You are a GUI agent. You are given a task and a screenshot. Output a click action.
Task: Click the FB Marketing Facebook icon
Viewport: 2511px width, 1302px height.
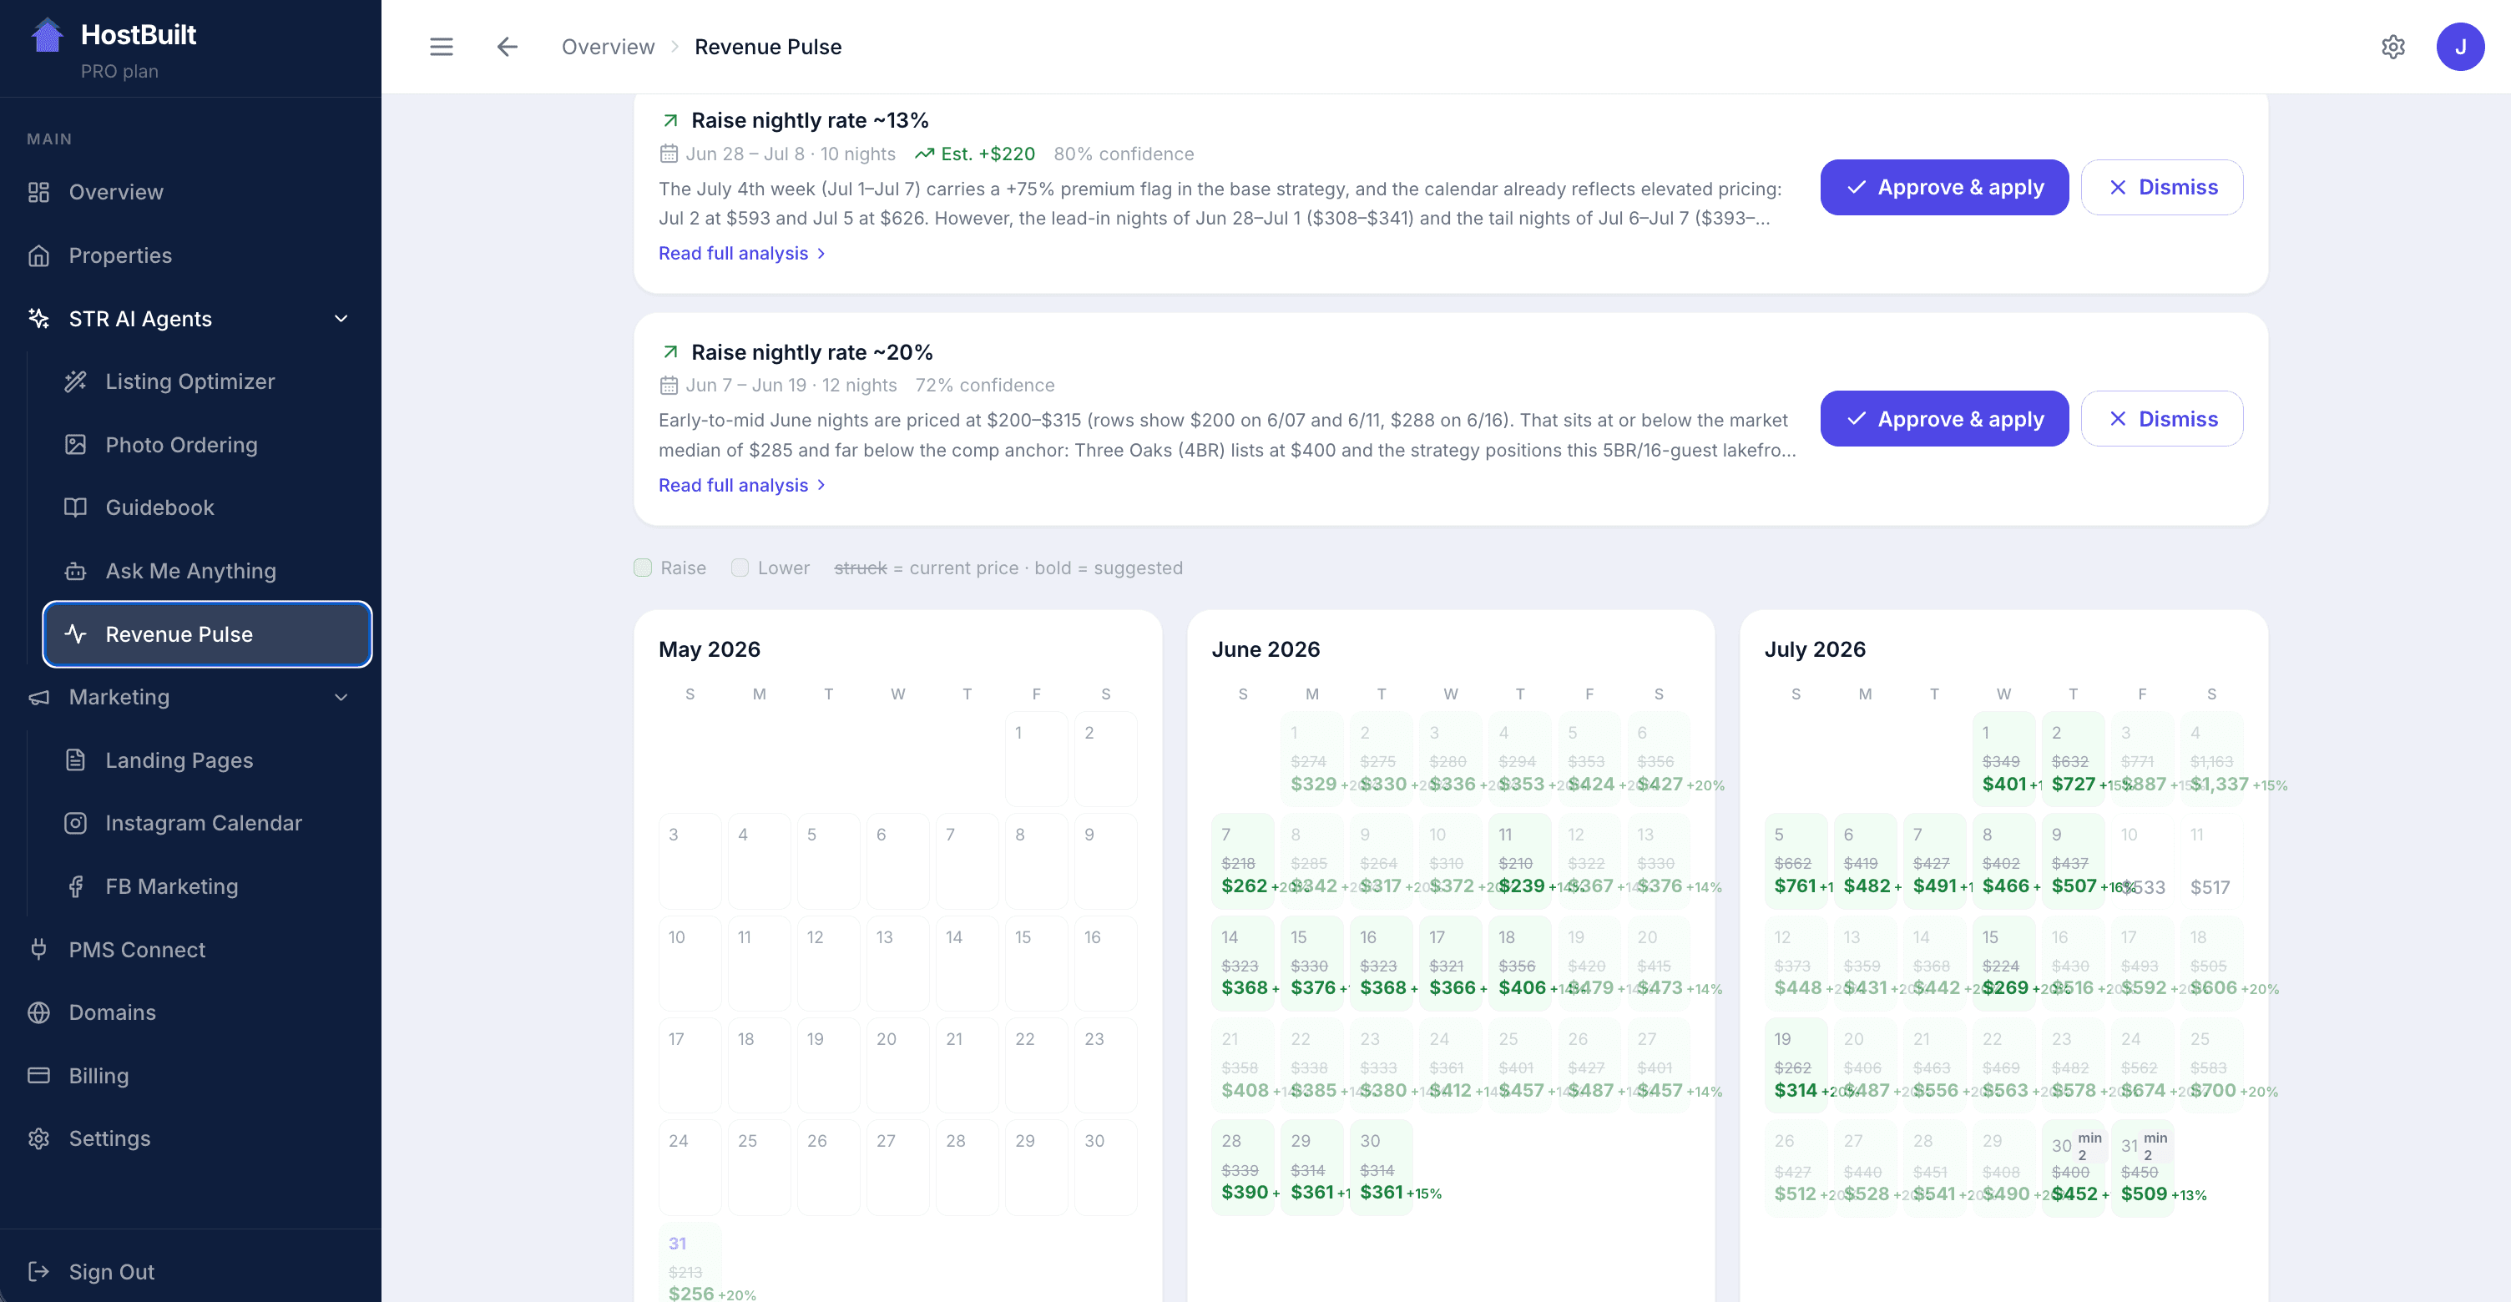[x=75, y=887]
